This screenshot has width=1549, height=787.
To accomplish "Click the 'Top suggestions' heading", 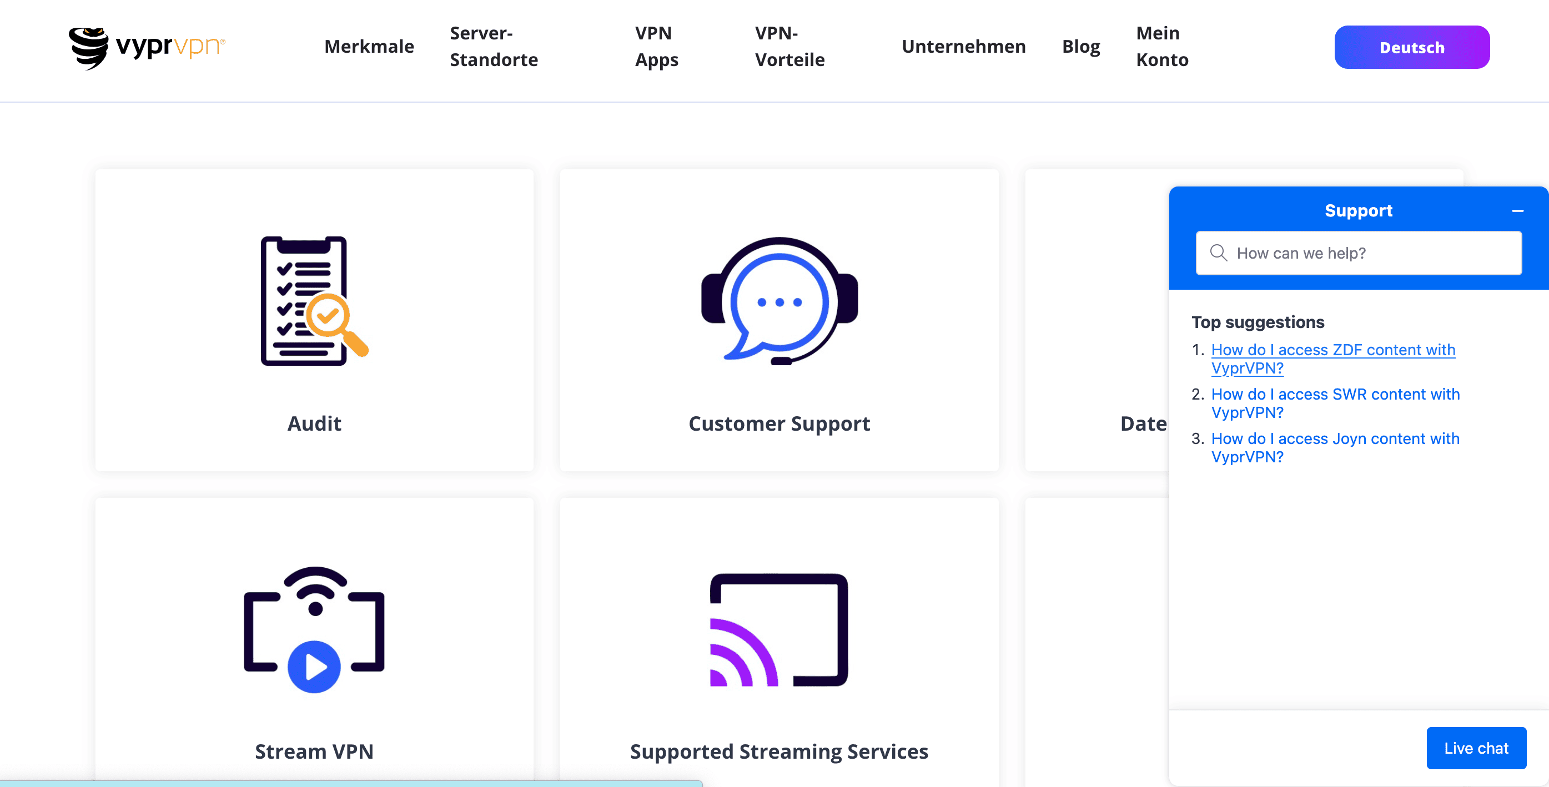I will point(1258,322).
